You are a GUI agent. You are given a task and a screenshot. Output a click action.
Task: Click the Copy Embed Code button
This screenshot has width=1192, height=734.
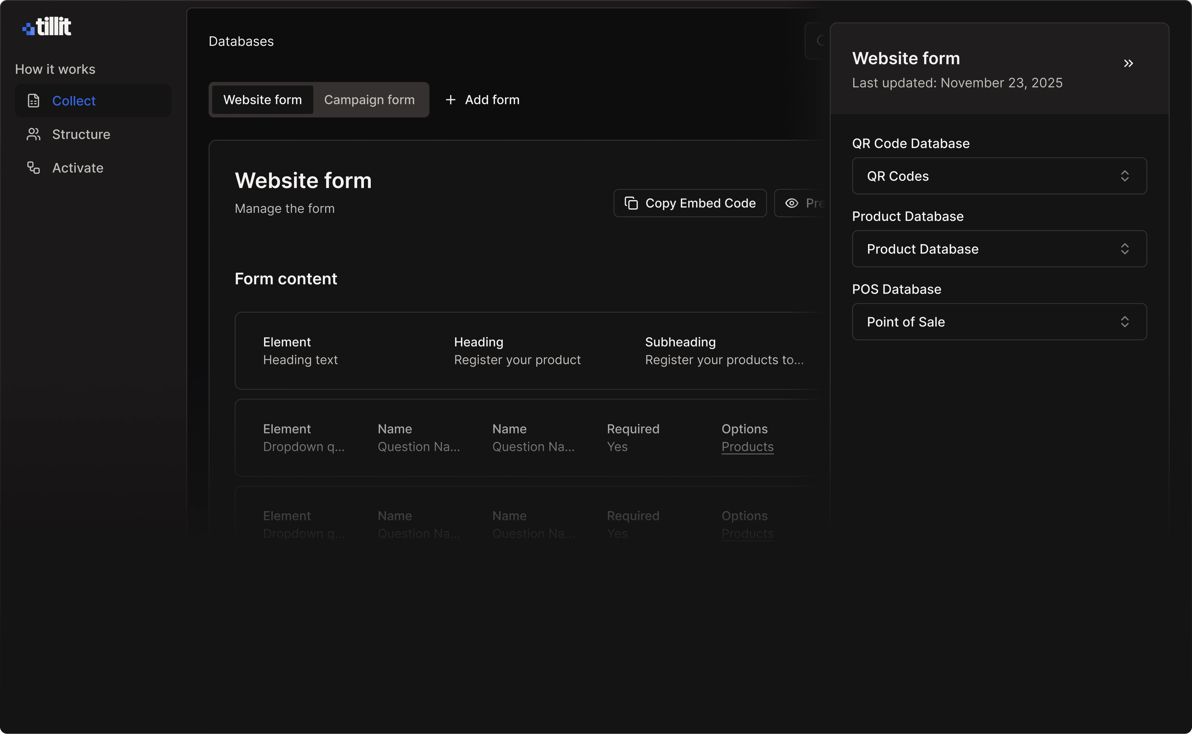(x=690, y=203)
